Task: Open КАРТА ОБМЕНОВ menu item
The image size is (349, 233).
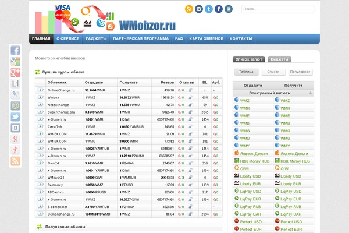Action: coord(206,39)
